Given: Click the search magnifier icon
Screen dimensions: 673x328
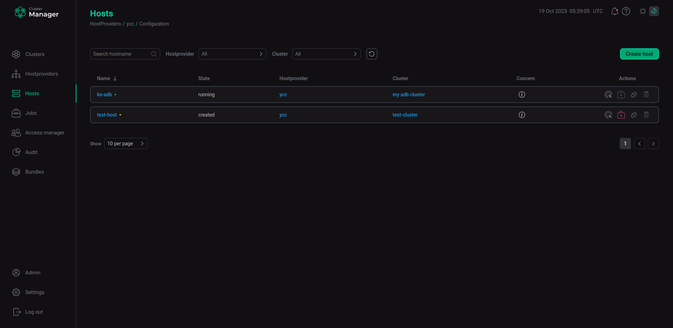Looking at the screenshot, I should coord(154,54).
